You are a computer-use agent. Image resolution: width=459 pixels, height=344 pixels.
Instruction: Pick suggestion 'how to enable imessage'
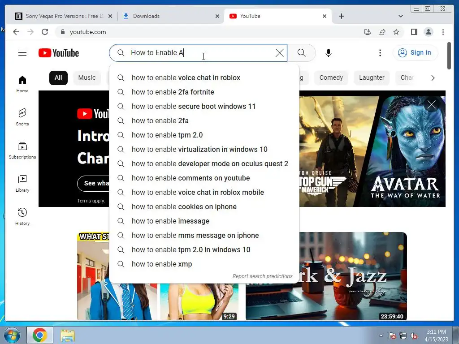pos(204,221)
